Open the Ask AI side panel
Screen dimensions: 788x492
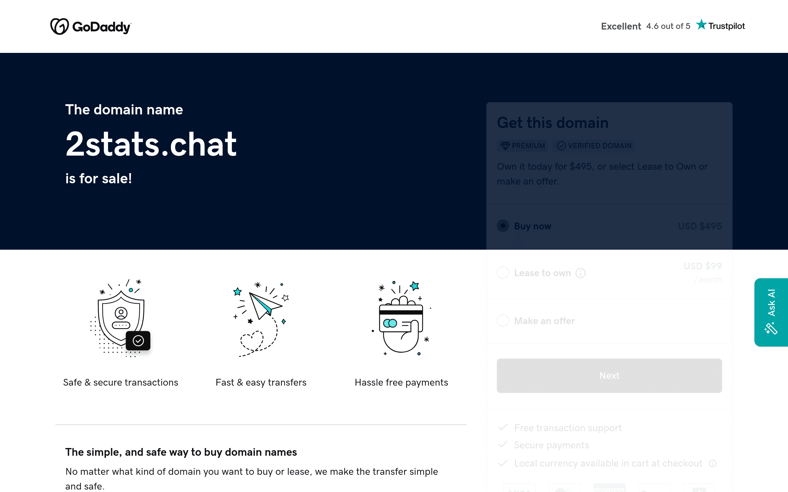[771, 312]
